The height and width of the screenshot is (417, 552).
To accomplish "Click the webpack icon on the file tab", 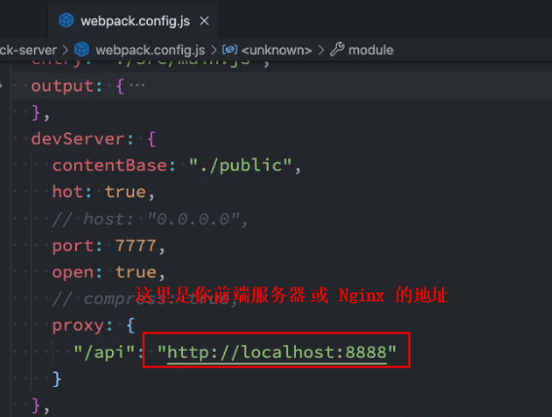I will [66, 20].
